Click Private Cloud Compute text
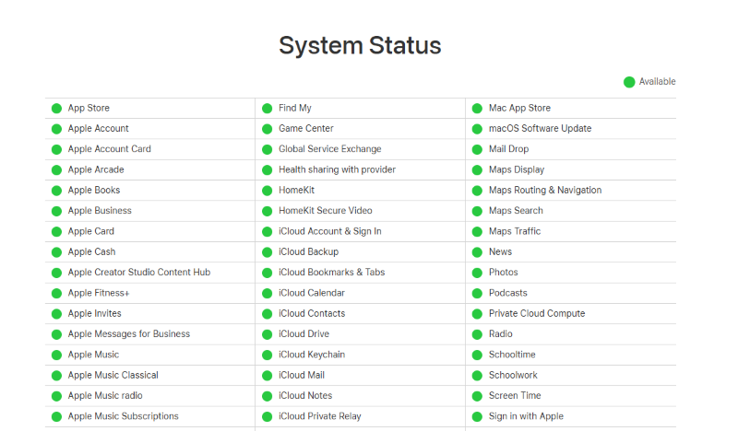 [x=537, y=313]
